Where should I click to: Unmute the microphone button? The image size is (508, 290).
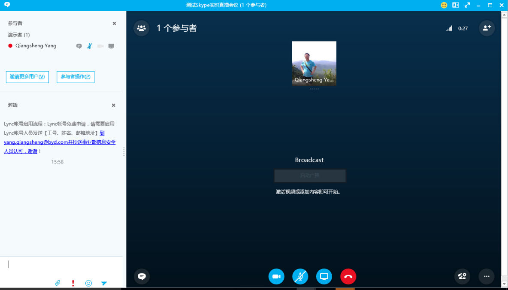(x=300, y=276)
